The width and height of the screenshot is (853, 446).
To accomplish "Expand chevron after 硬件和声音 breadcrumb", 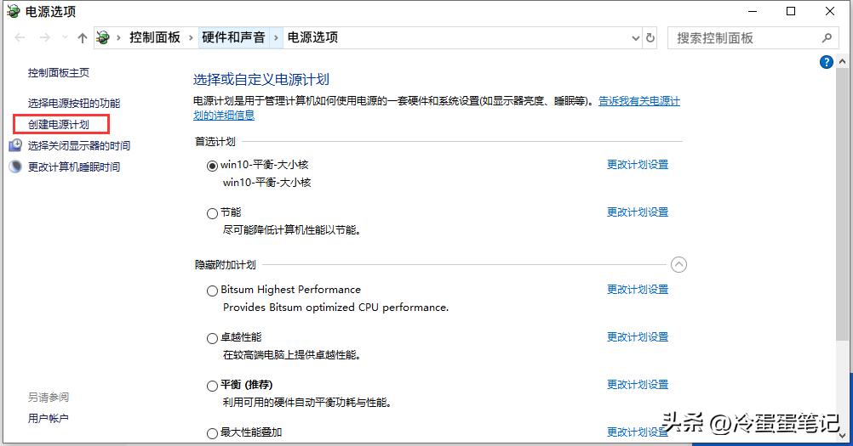I will [276, 38].
